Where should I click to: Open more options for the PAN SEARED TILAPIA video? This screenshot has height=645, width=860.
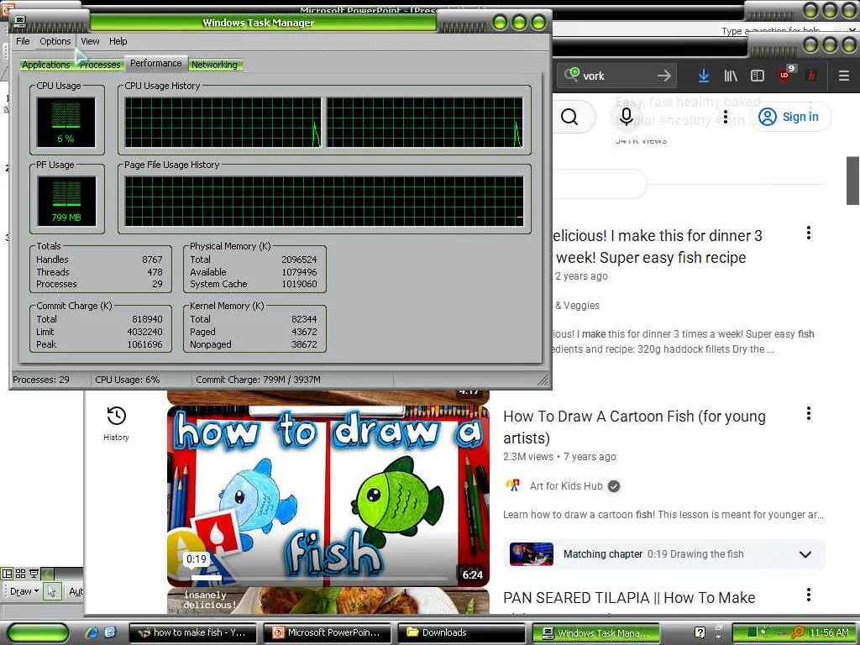809,595
